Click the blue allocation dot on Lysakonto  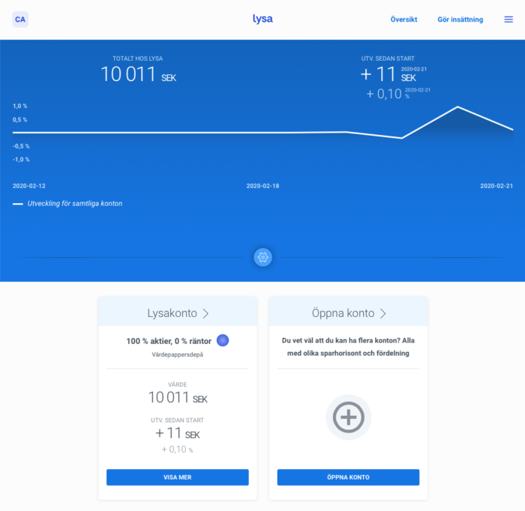223,340
